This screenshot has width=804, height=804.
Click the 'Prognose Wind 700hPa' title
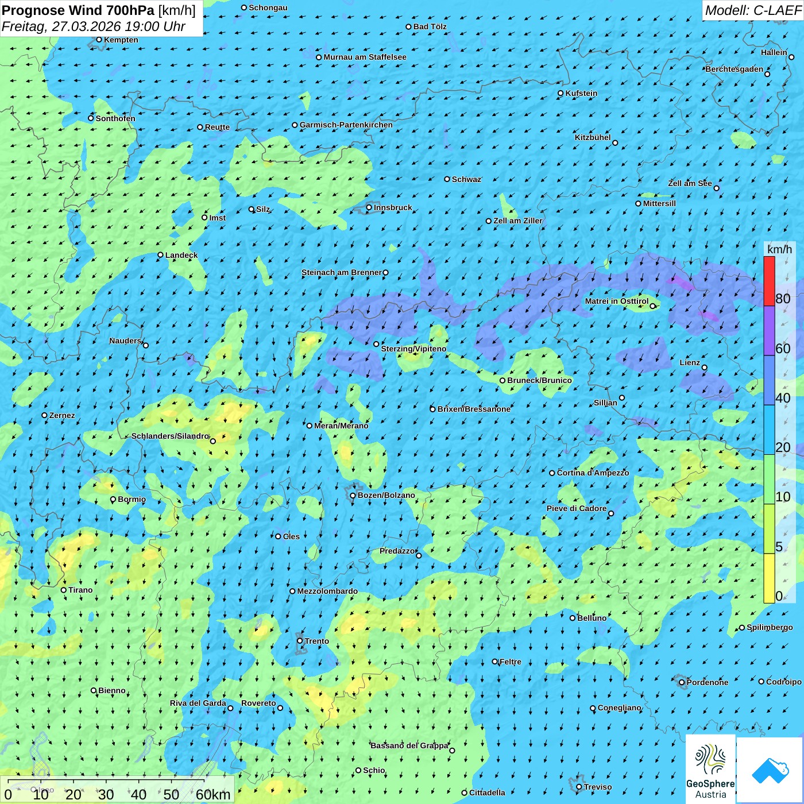tap(78, 10)
